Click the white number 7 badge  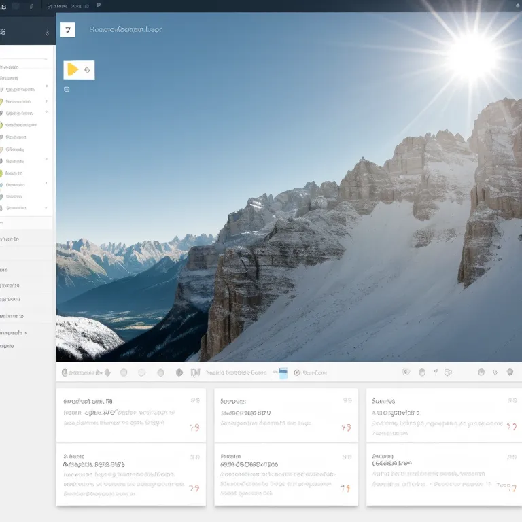tap(67, 30)
